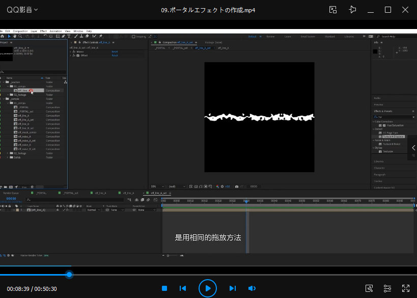The height and width of the screenshot is (298, 417).
Task: Open the Composition menu
Action: coord(20,31)
